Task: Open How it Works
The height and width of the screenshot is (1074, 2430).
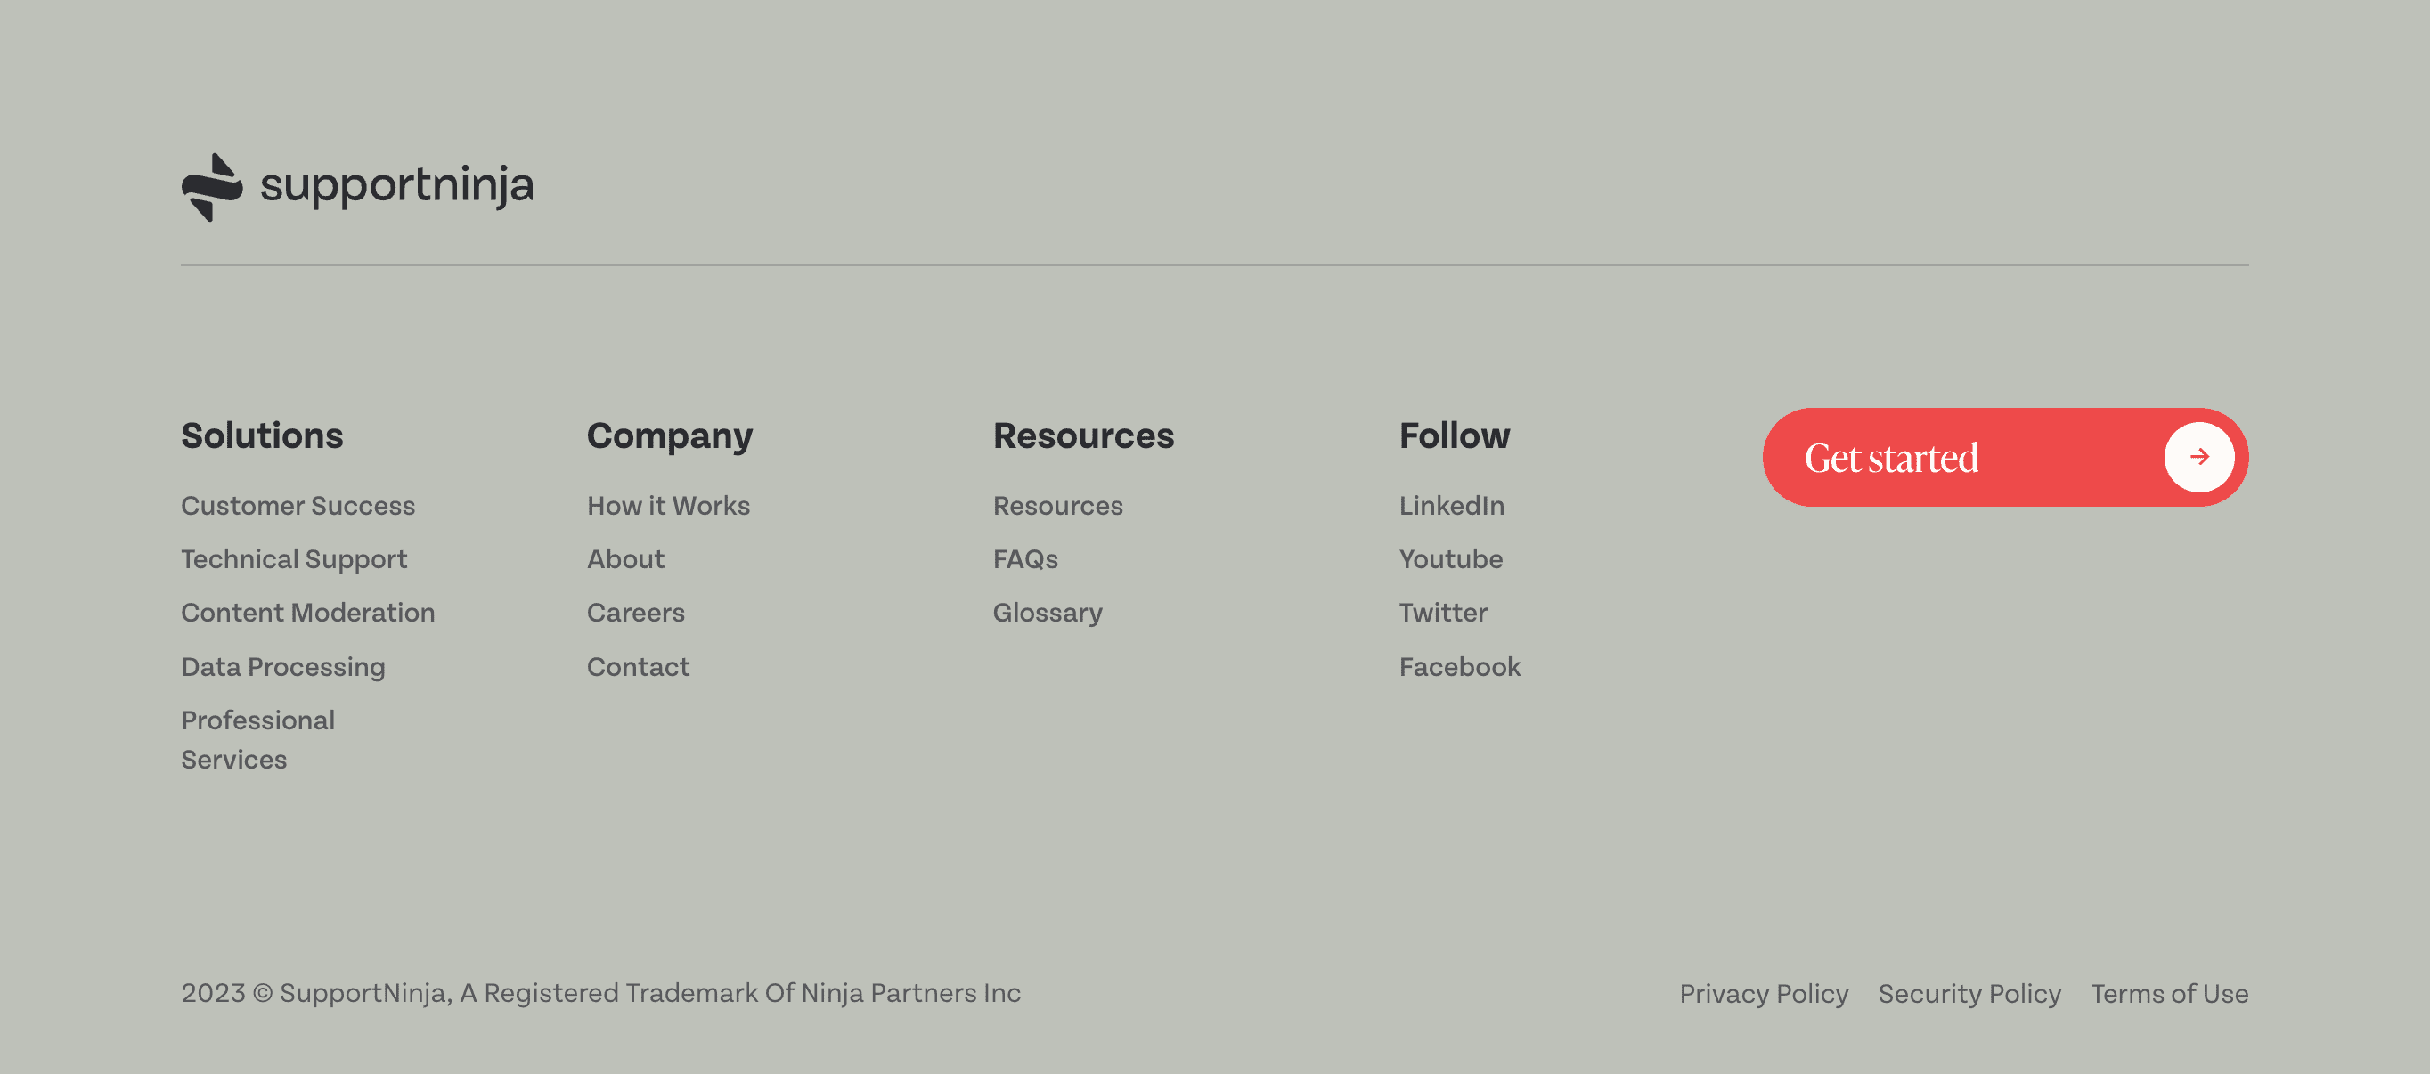Action: [668, 507]
